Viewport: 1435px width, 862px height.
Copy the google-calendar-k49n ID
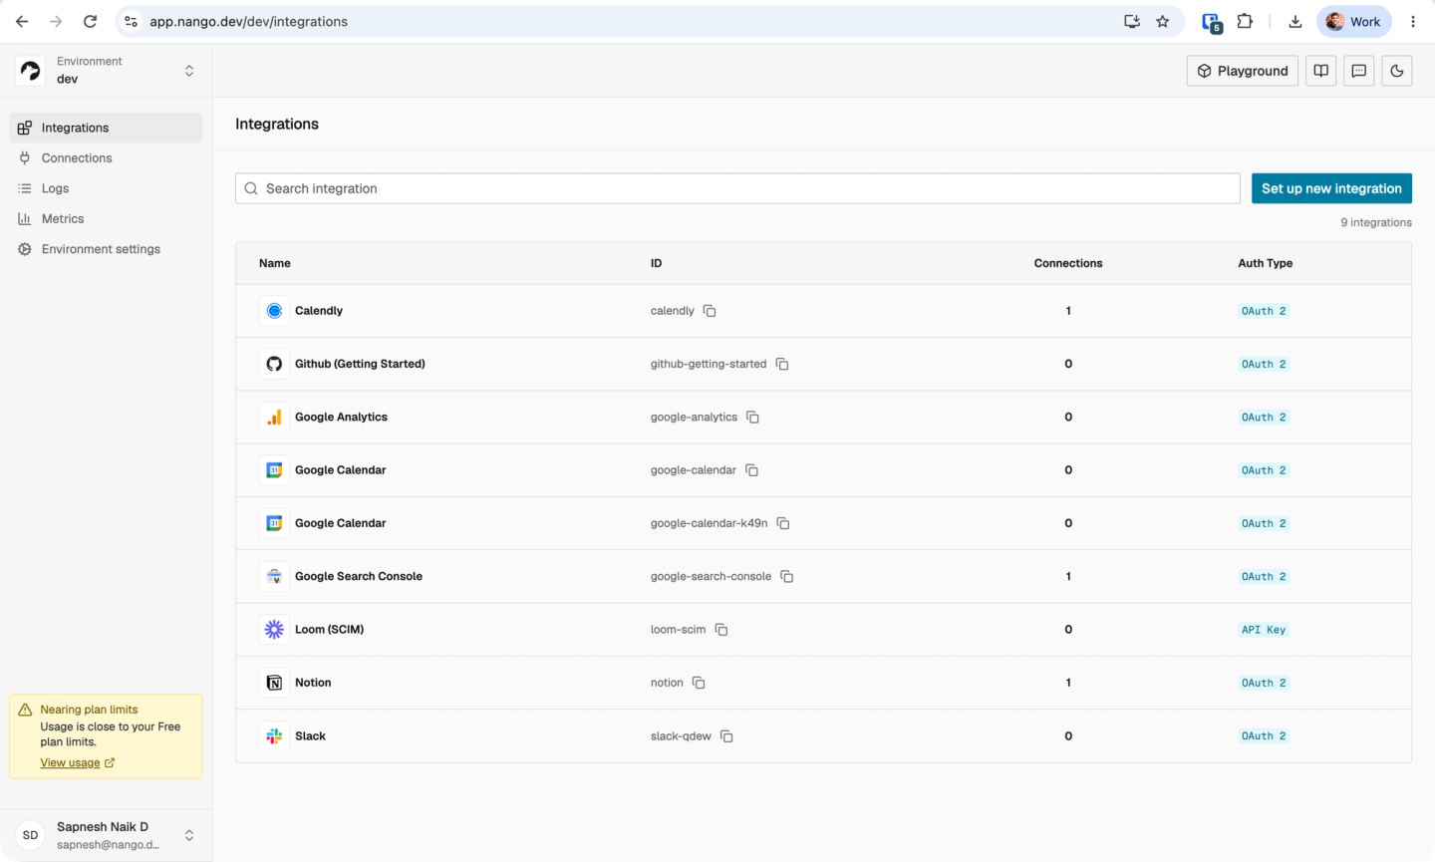pos(783,523)
